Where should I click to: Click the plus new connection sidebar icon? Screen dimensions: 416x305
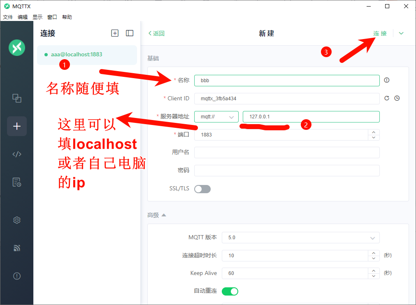[x=17, y=126]
